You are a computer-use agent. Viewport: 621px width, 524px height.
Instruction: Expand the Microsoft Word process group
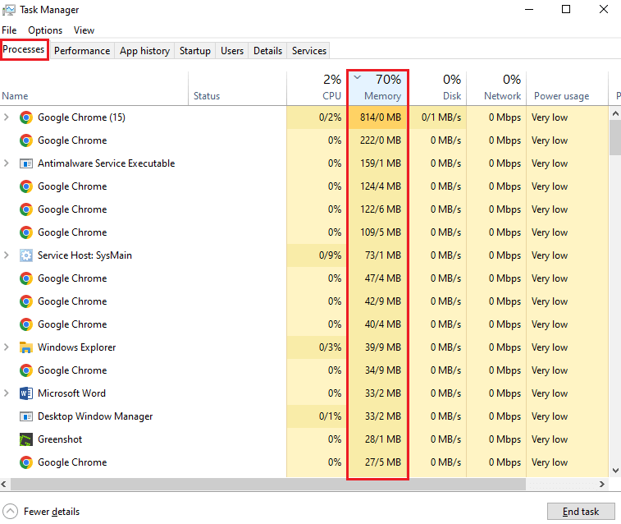(x=7, y=393)
